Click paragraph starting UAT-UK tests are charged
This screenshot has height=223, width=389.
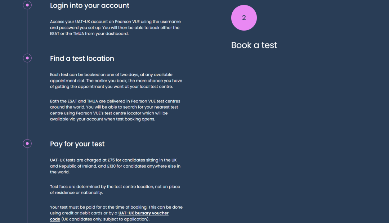click(115, 166)
